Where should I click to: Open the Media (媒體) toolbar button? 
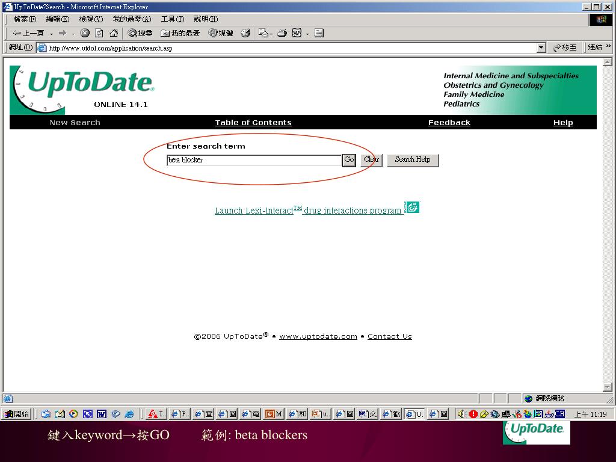point(221,34)
